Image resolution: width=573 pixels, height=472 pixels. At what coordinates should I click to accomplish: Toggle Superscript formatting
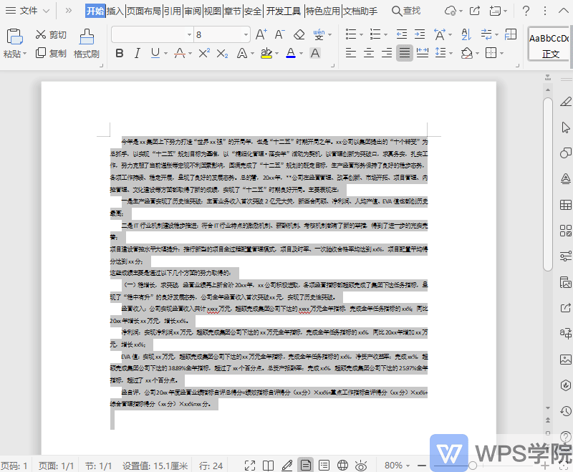(x=204, y=53)
